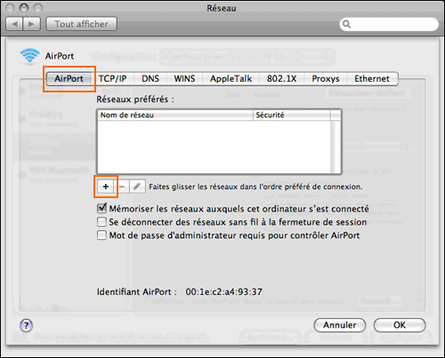
Task: Click the drag-order hint Faites glisser les réseaux
Action: coord(255,187)
